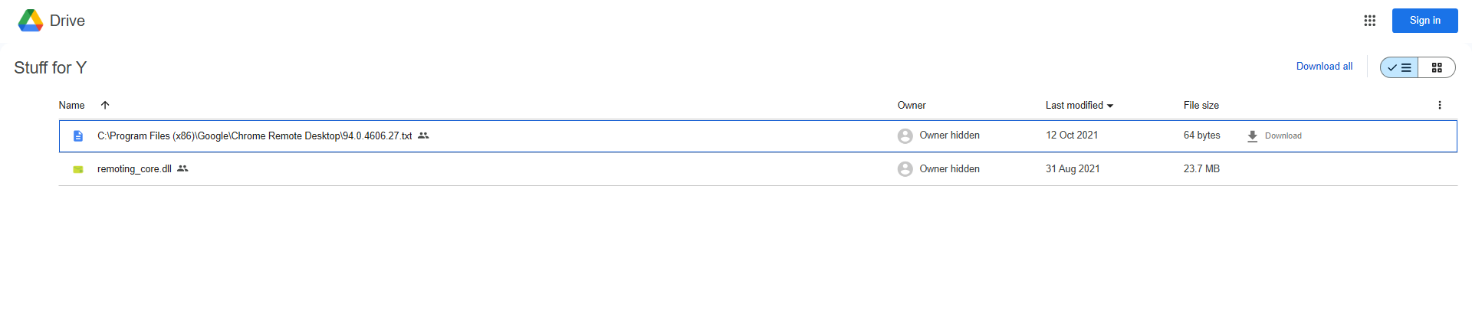Click the green remoting_core.dll file icon
Viewport: 1472px width, 333px height.
coord(78,169)
